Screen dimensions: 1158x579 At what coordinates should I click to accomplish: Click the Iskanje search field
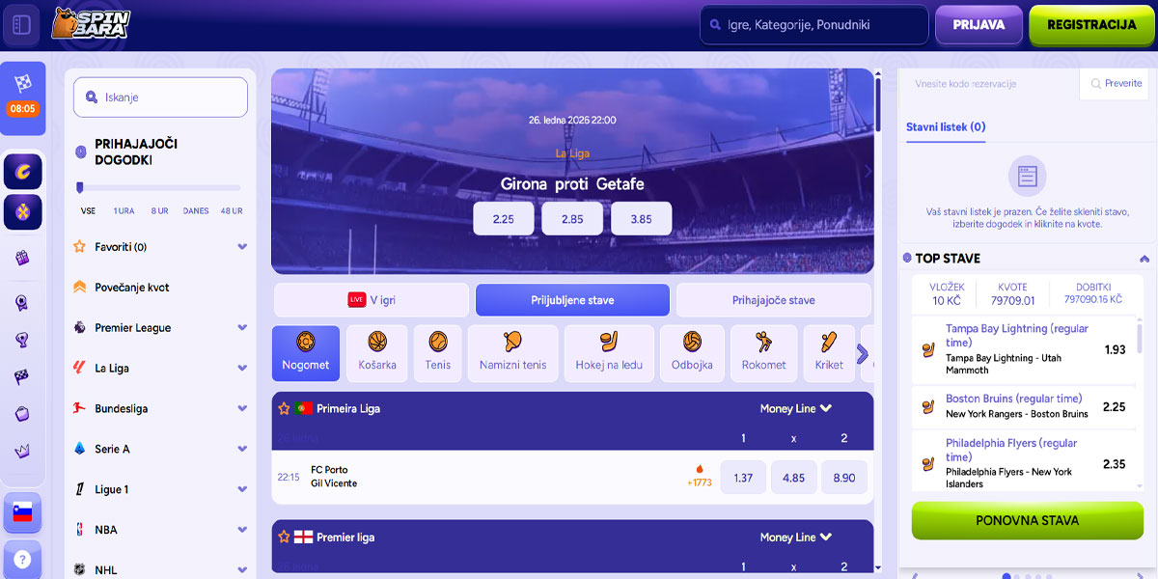point(160,97)
